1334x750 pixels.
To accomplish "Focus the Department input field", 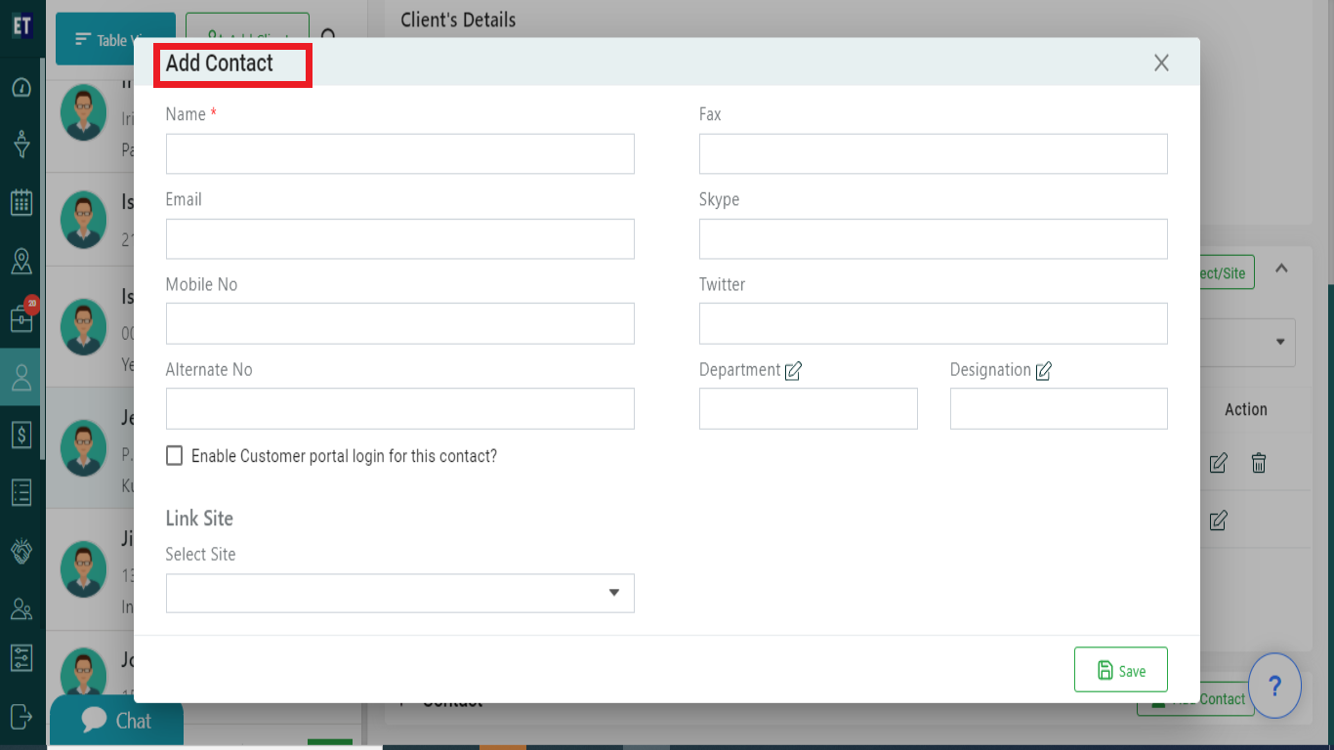I will (x=809, y=408).
